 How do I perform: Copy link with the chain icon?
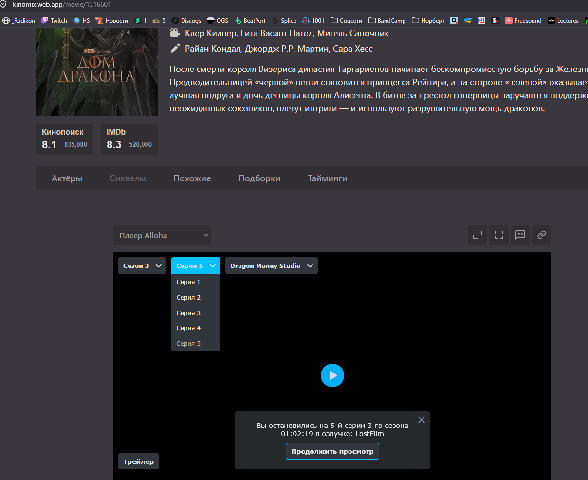[x=541, y=235]
